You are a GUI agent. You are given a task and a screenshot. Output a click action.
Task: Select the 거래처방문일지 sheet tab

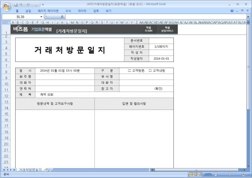[30, 170]
